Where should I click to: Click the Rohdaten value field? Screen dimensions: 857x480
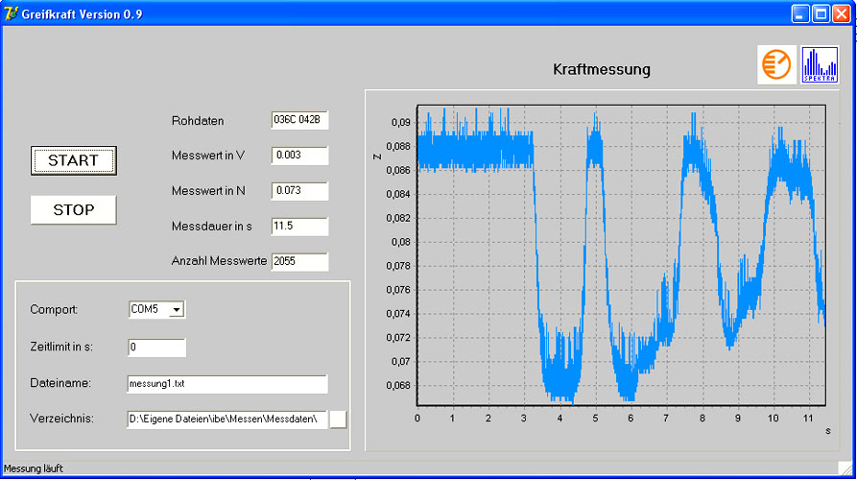(x=299, y=120)
